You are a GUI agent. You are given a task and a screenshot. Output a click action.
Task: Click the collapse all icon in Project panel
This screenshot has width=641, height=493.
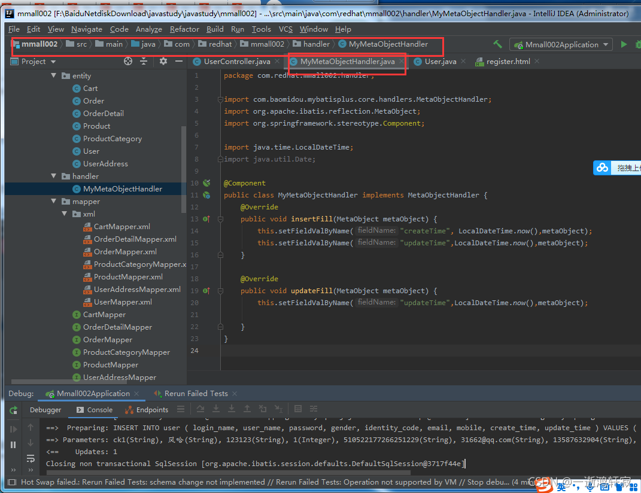coord(144,61)
